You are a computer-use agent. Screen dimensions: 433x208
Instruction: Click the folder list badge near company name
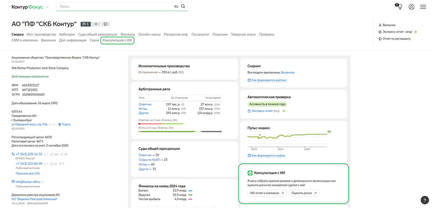click(x=85, y=24)
